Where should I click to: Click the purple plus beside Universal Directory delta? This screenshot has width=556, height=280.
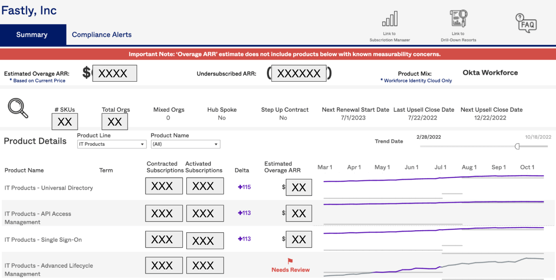point(240,187)
